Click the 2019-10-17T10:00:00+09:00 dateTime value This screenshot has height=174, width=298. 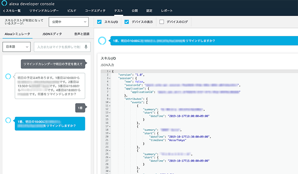click(188, 116)
